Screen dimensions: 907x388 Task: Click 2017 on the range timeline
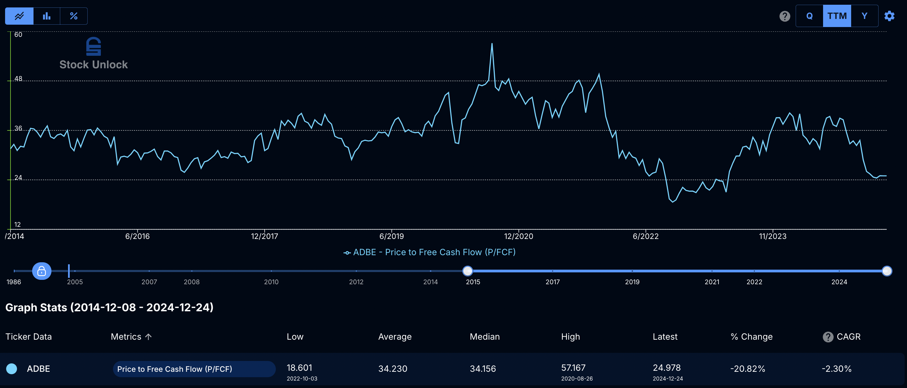click(x=552, y=282)
